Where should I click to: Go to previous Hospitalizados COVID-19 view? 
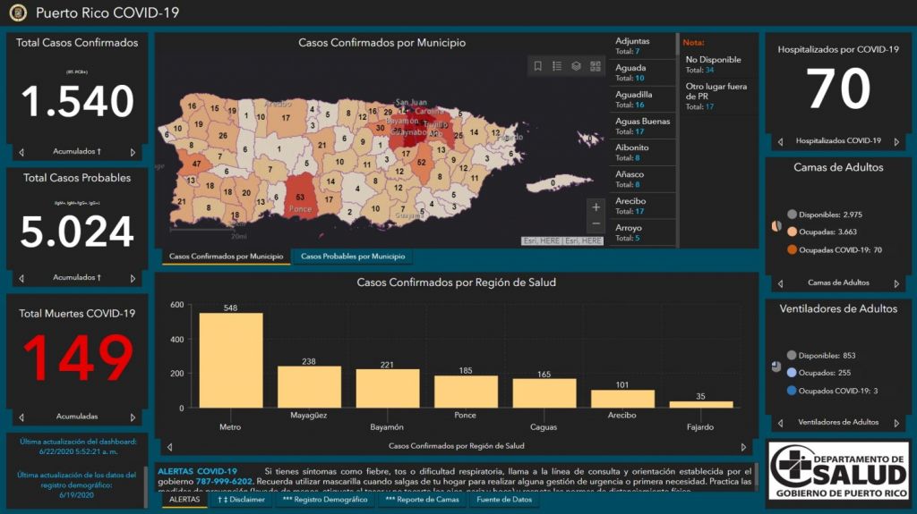[780, 141]
